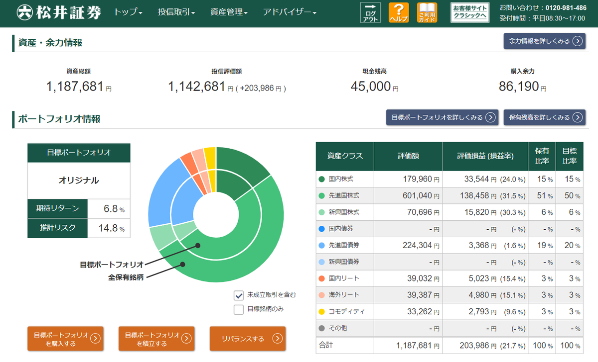This screenshot has height=362, width=598.
Task: Click the 購入余力 value 86,190
Action: coord(519,87)
